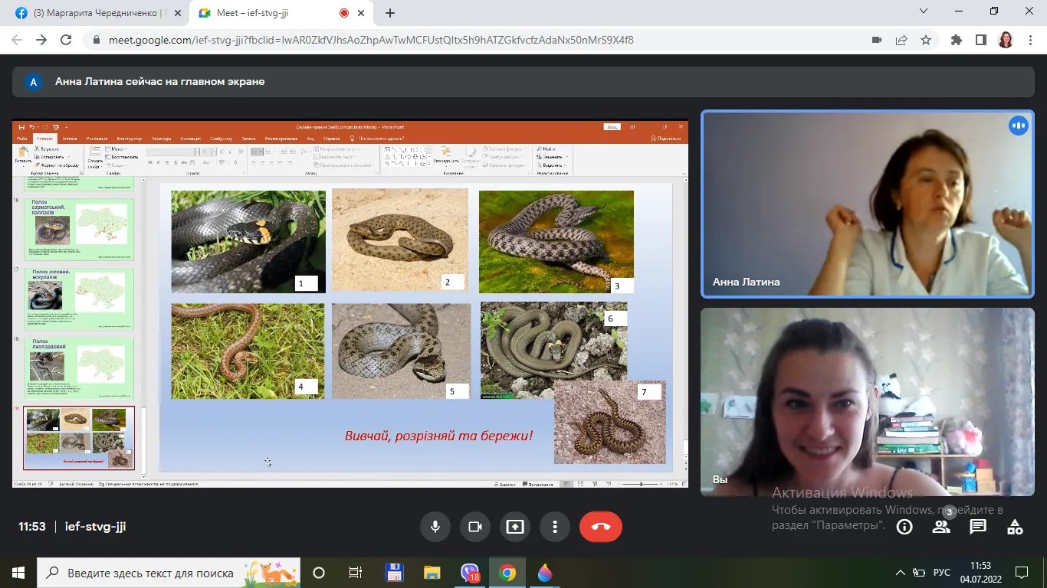Go back in Chrome
Image resolution: width=1047 pixels, height=588 pixels.
[x=17, y=40]
